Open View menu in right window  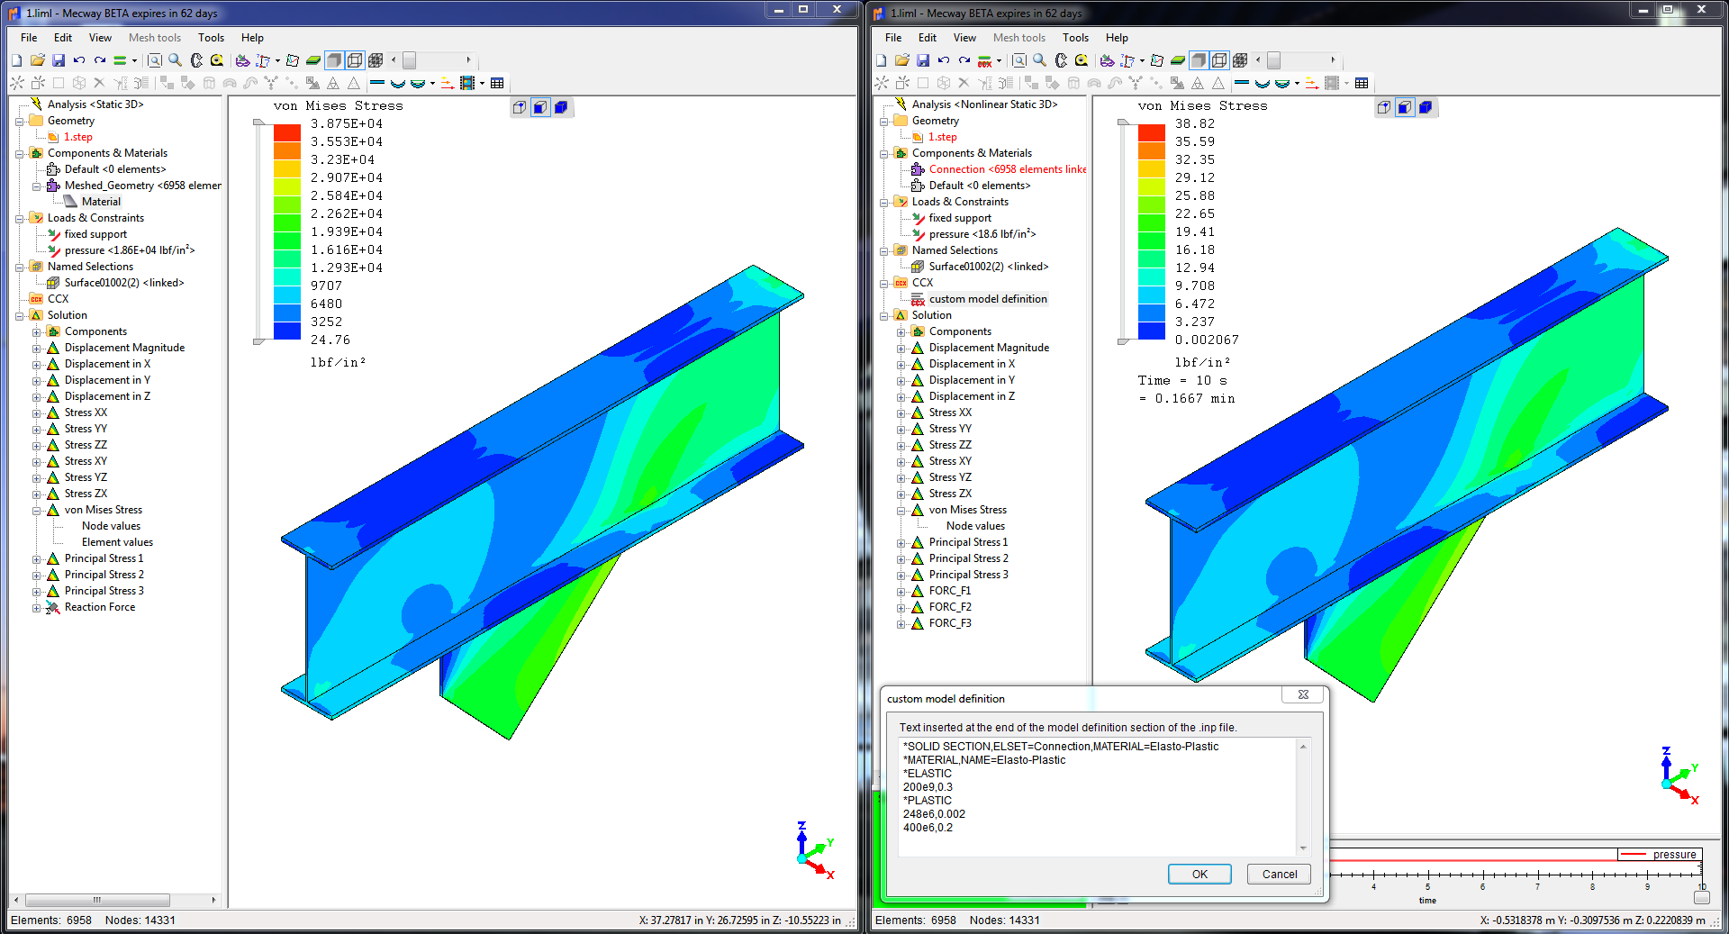964,38
